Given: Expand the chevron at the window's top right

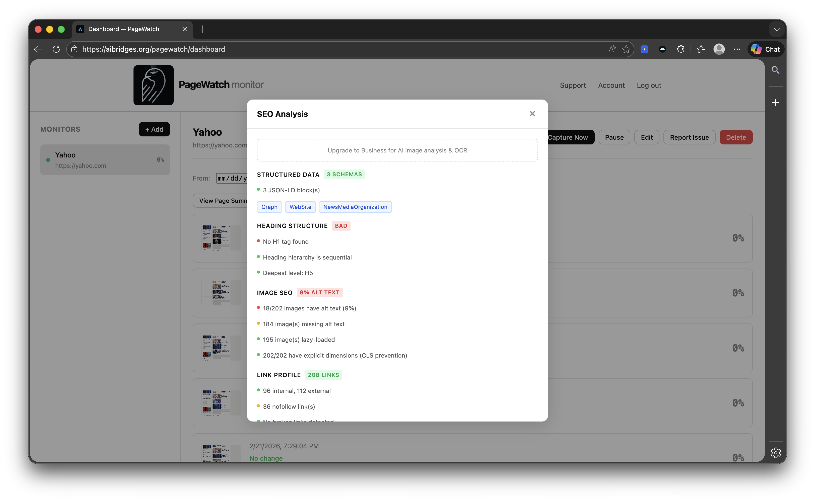Looking at the screenshot, I should [776, 29].
